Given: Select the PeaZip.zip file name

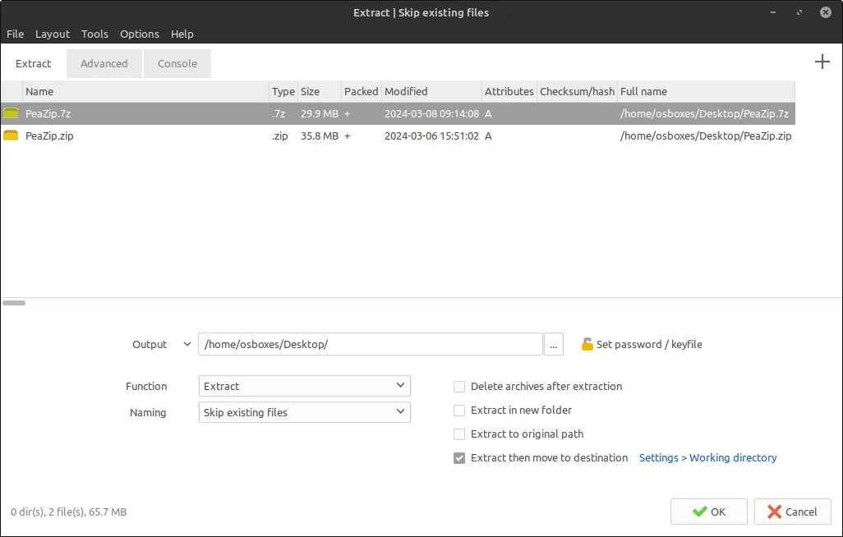Looking at the screenshot, I should pos(49,136).
